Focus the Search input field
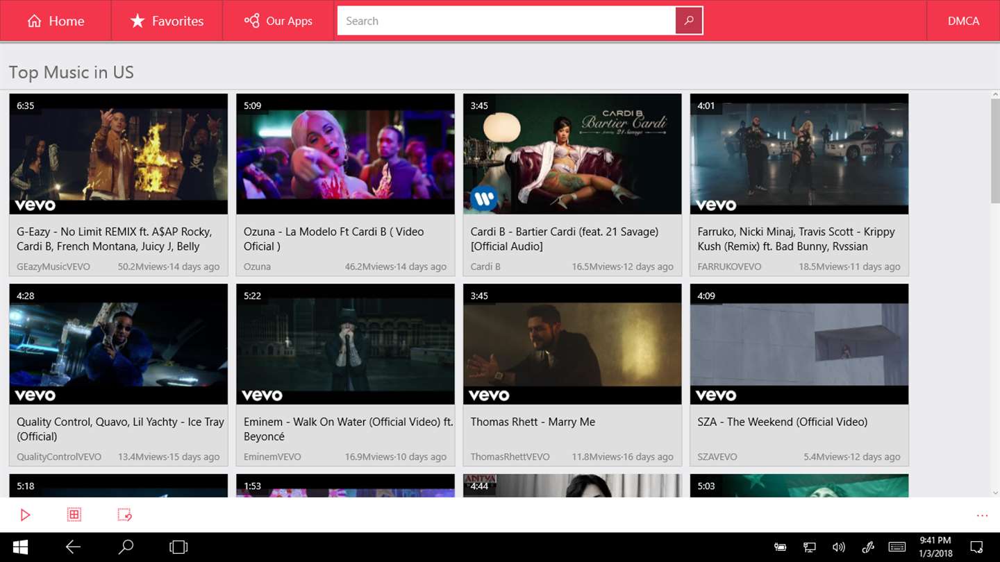This screenshot has height=562, width=1000. [506, 21]
